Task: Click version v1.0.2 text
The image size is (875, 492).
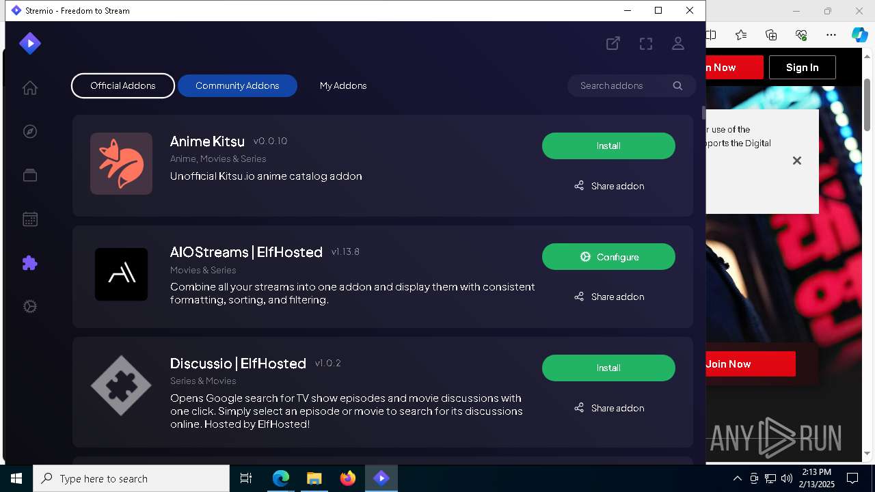Action: (x=327, y=364)
